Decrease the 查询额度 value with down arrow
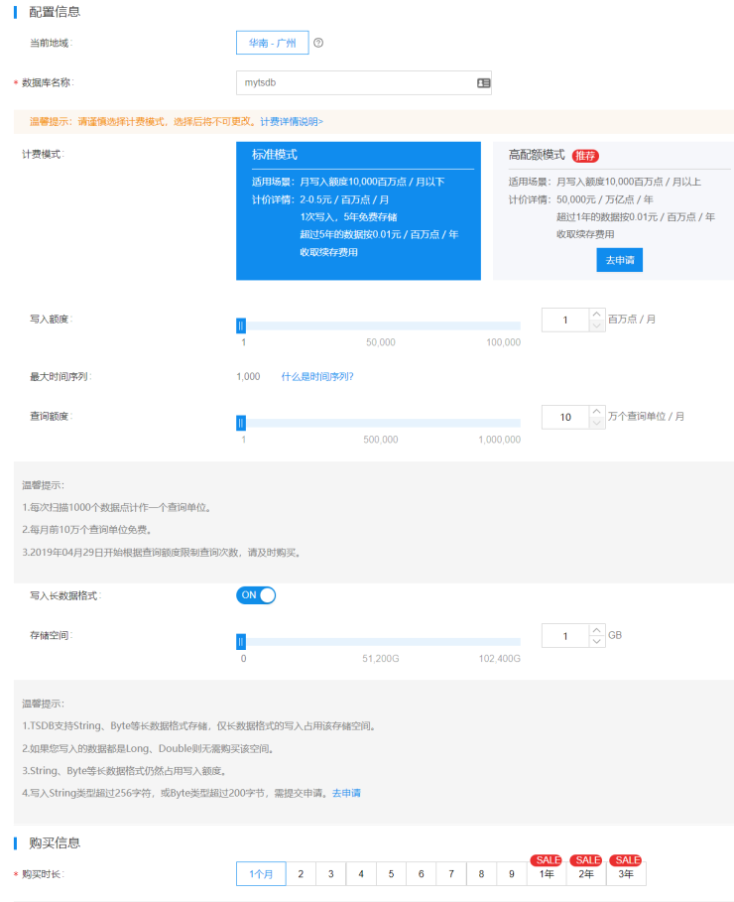Screen dimensions: 734x902 (597, 423)
